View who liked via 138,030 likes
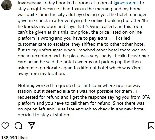 pyautogui.click(x=14, y=138)
